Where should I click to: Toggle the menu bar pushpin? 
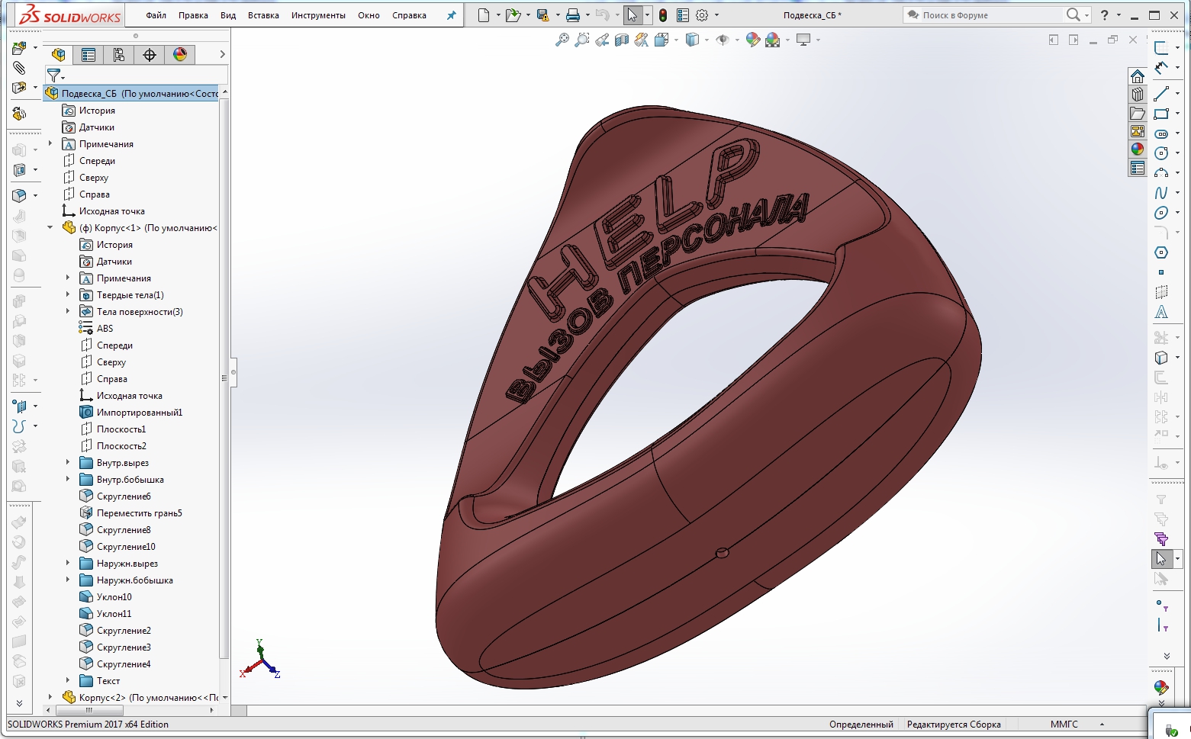pos(452,14)
